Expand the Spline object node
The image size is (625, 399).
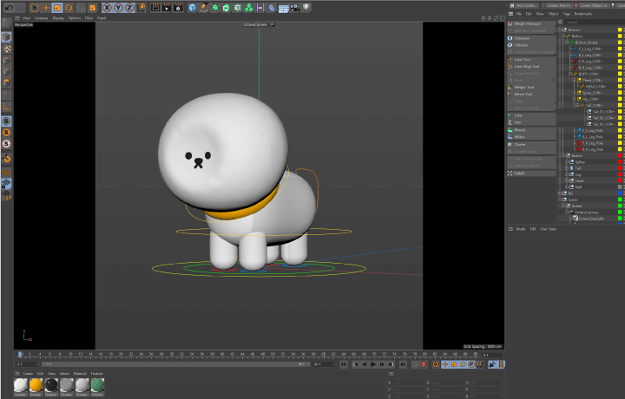pyautogui.click(x=567, y=161)
